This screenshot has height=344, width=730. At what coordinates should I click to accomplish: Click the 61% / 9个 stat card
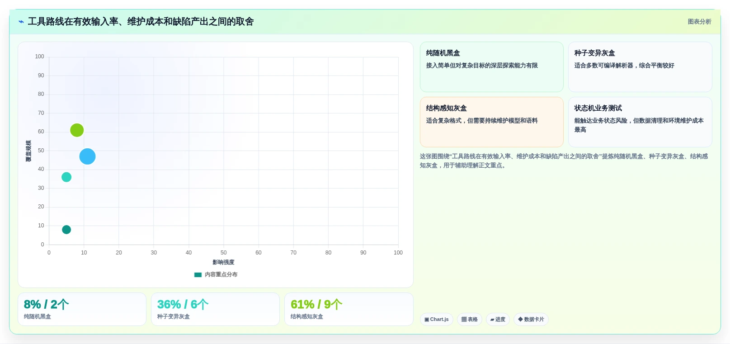(349, 309)
